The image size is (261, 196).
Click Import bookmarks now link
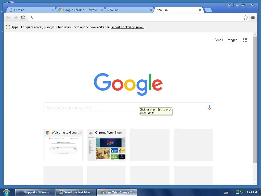coord(128,27)
